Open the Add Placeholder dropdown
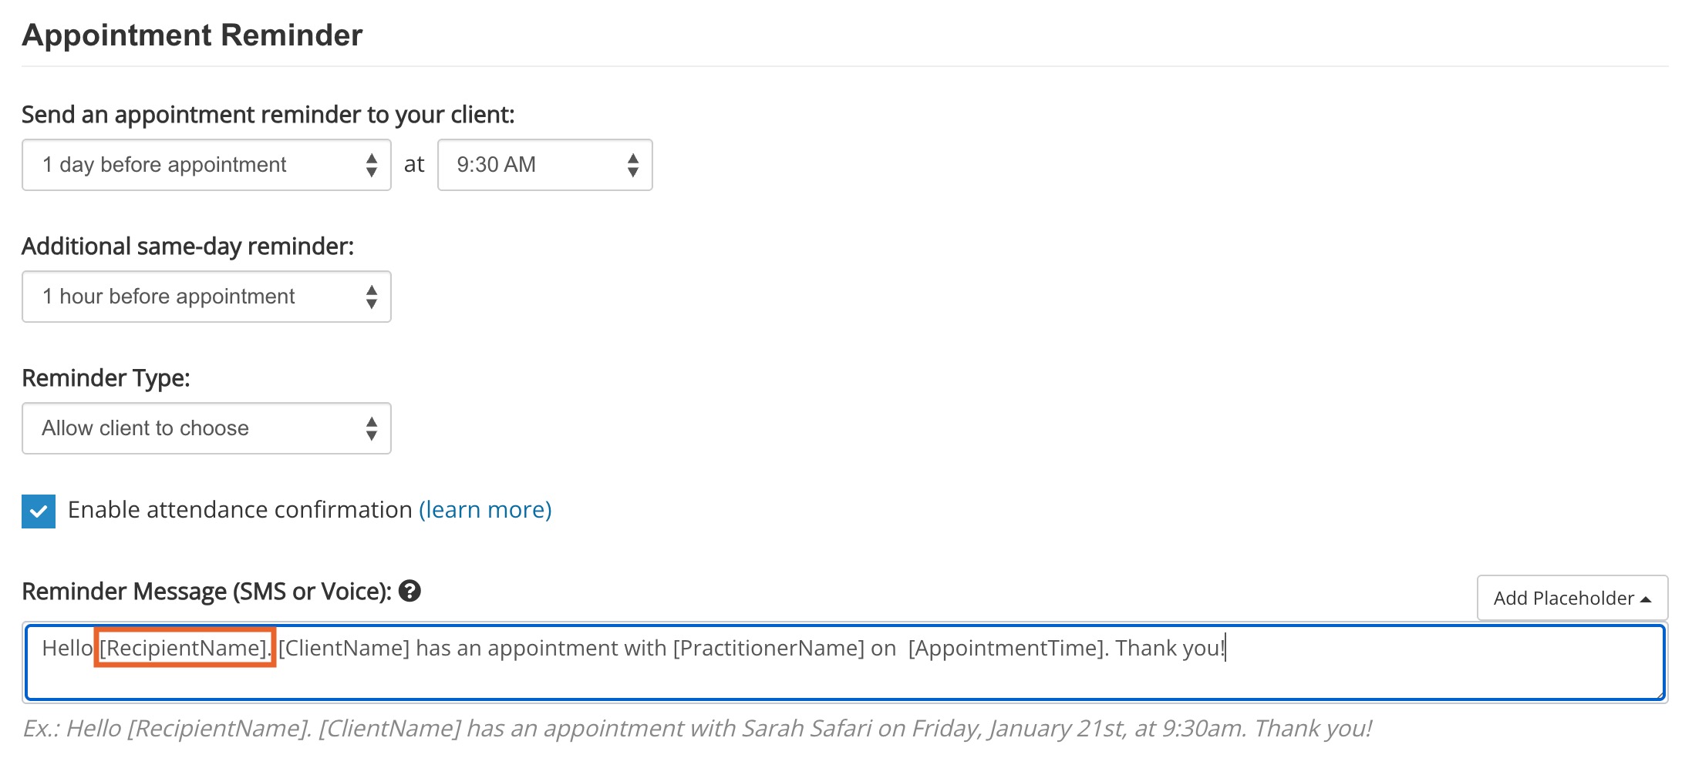 pos(1572,598)
